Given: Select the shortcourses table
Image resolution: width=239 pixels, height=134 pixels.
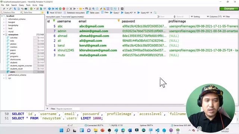Looking at the screenshot, I should (x=15, y=60).
